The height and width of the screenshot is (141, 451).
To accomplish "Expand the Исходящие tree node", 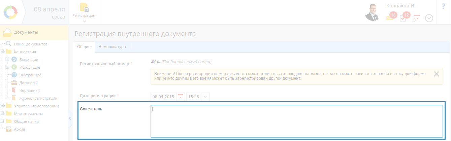I will pos(8,67).
